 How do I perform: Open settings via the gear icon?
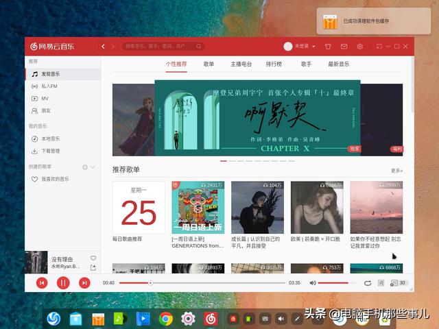pos(360,47)
